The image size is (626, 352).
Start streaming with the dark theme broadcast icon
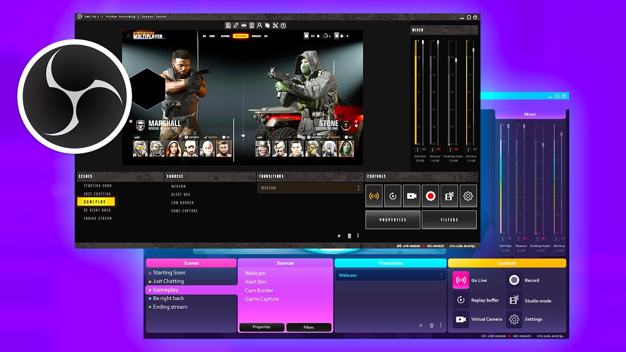(374, 196)
